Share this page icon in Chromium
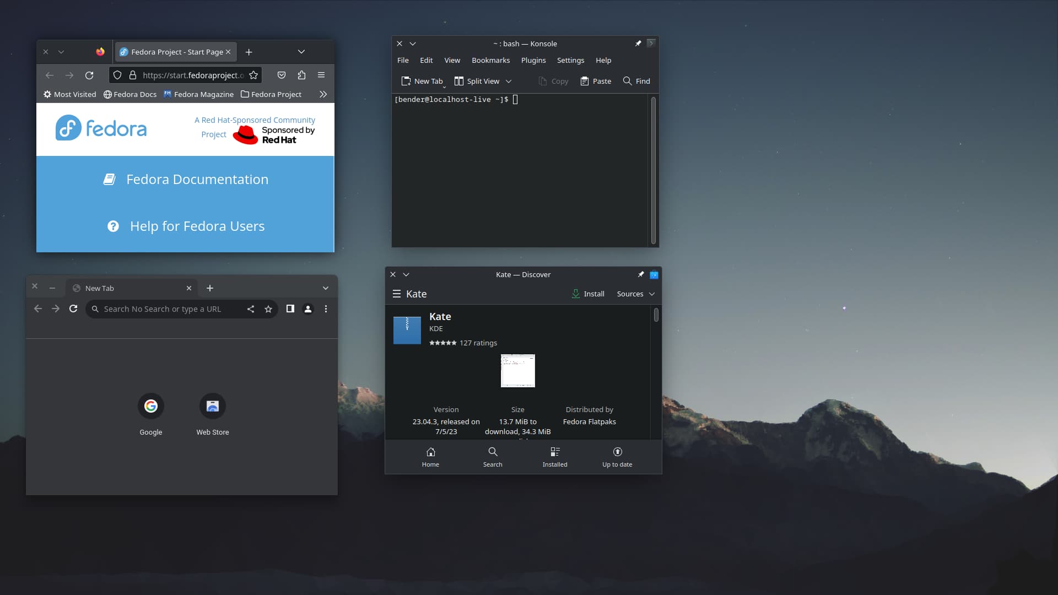 pyautogui.click(x=251, y=309)
